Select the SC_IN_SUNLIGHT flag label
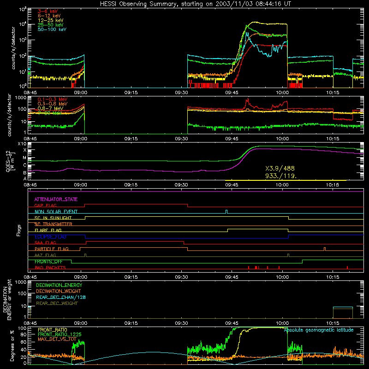 53,218
